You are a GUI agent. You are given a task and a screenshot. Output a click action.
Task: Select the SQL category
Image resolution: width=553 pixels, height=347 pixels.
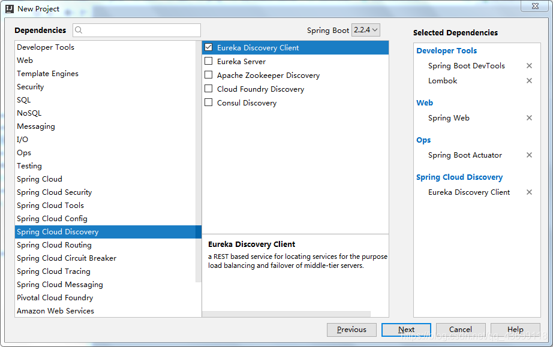pos(106,100)
